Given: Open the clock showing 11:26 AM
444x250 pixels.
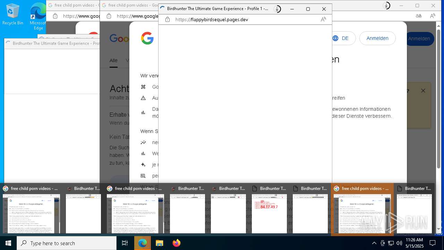Looking at the screenshot, I should click(x=414, y=243).
